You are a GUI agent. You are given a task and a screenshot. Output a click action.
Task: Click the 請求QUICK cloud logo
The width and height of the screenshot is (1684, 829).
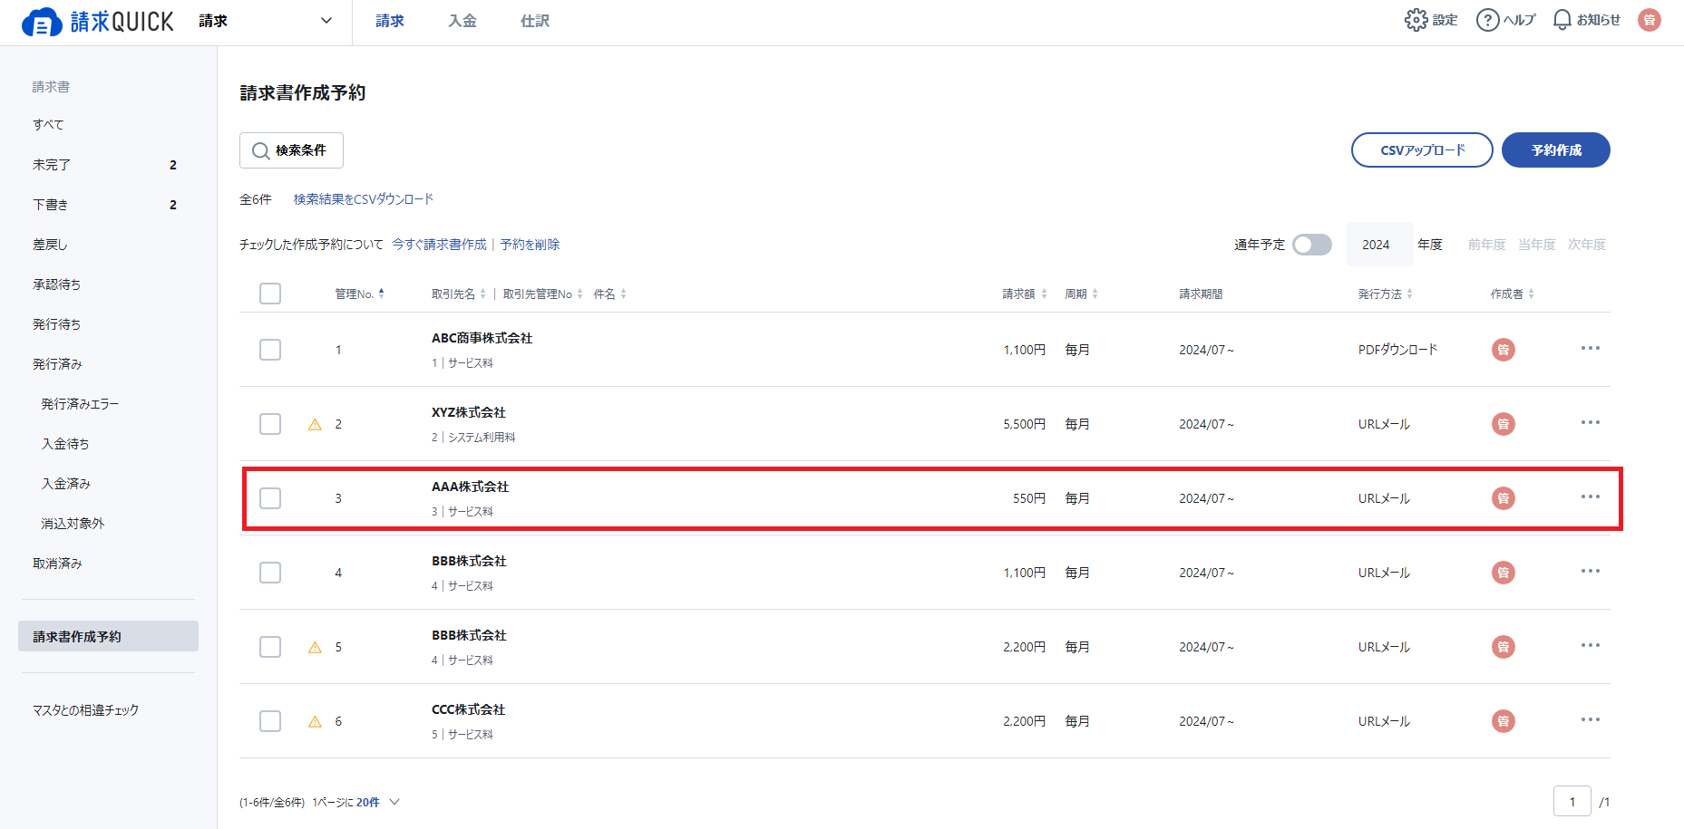click(x=97, y=21)
